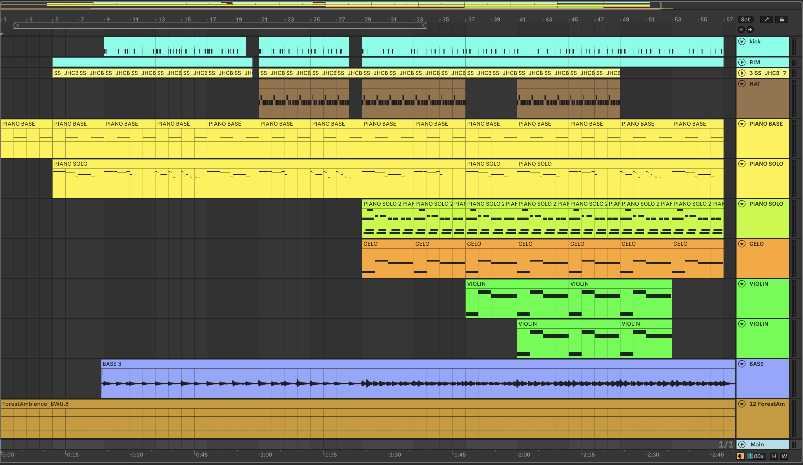Click the 1.00x zoom value field
Viewport: 803px width, 465px height.
click(756, 456)
